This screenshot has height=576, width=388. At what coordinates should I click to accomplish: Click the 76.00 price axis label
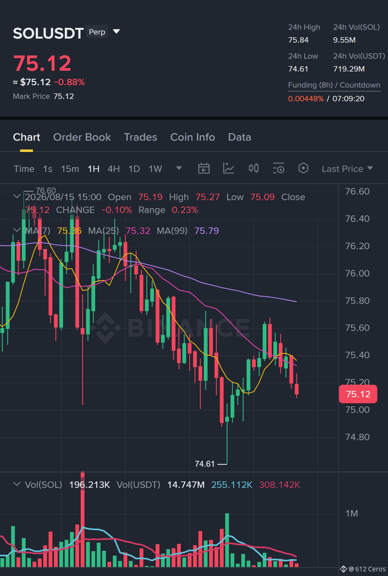pos(357,273)
